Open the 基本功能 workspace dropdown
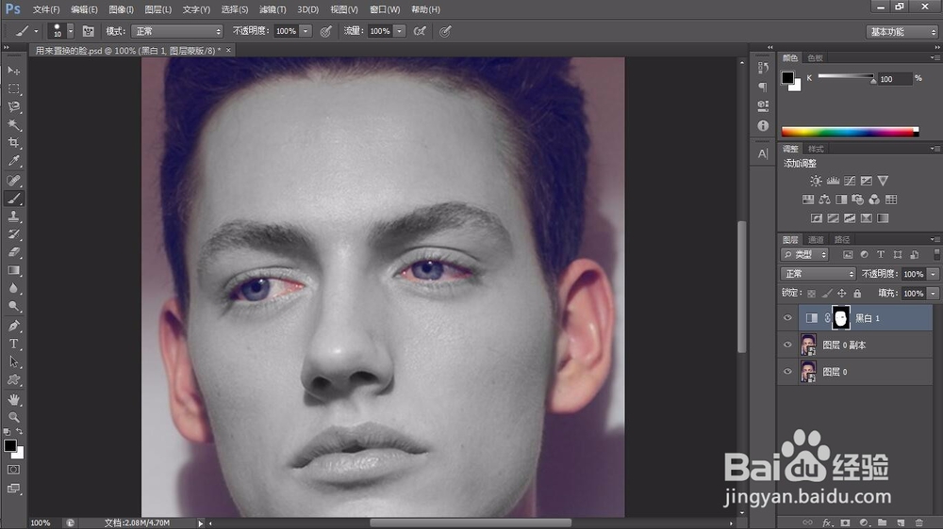The width and height of the screenshot is (943, 529). 902,32
